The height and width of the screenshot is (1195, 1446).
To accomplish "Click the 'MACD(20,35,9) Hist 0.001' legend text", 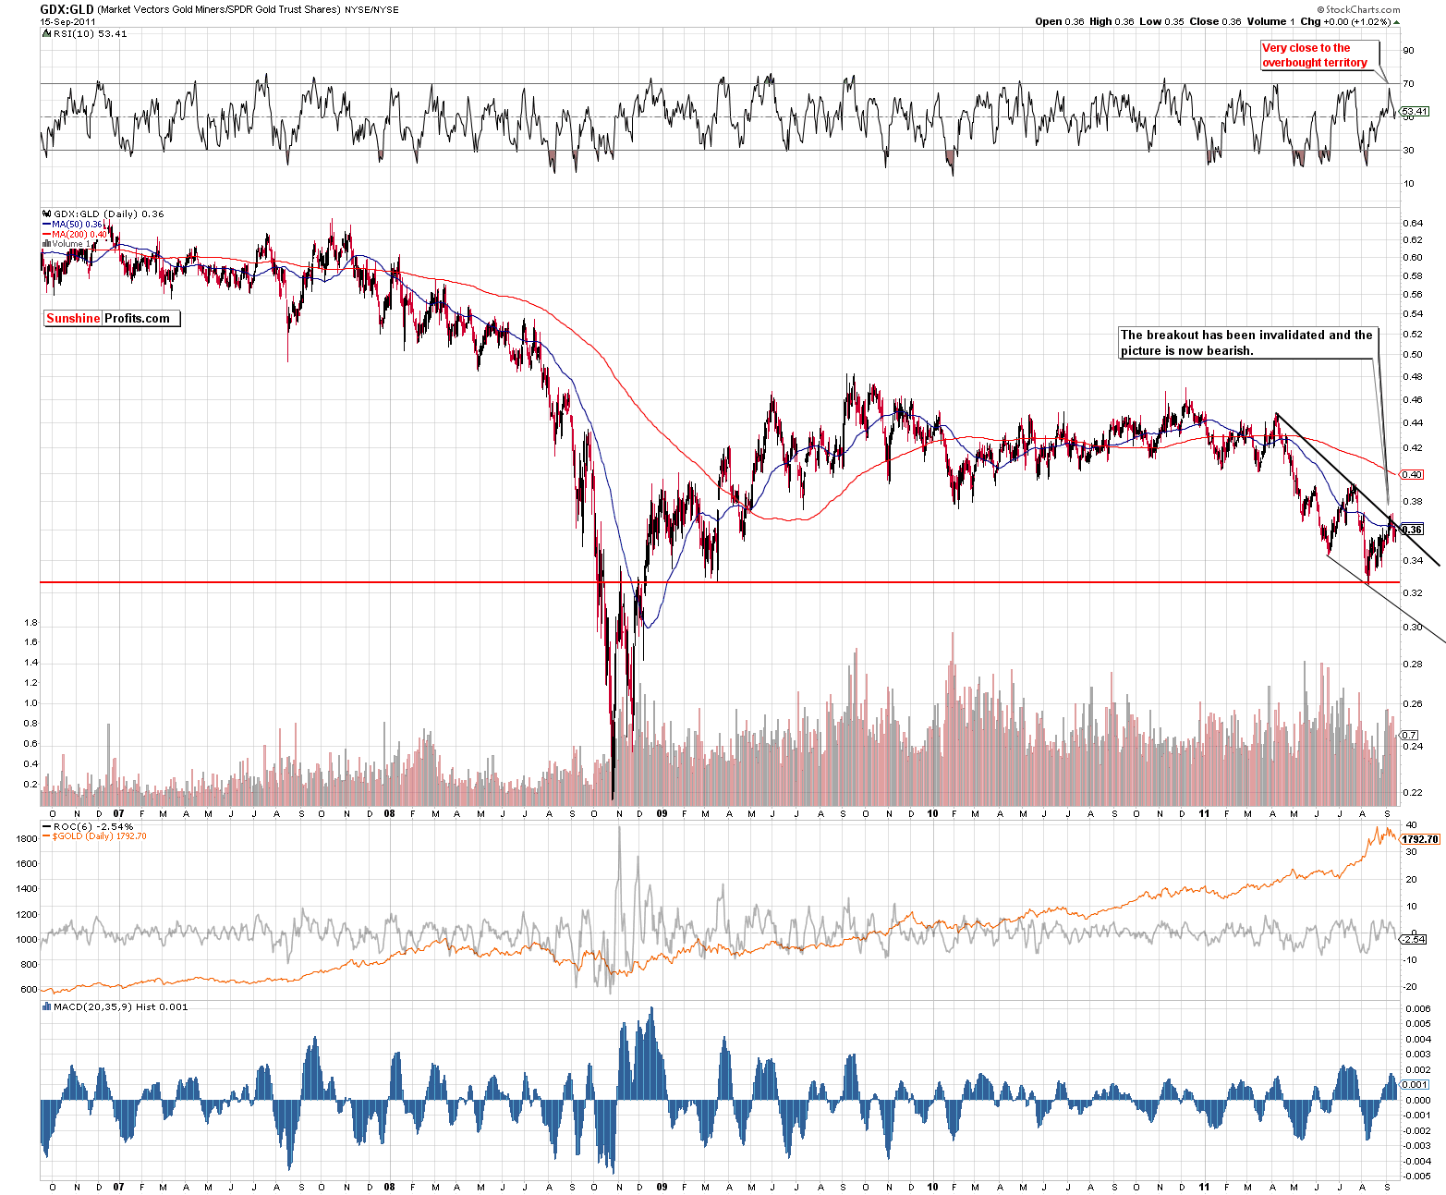I will coord(120,1006).
